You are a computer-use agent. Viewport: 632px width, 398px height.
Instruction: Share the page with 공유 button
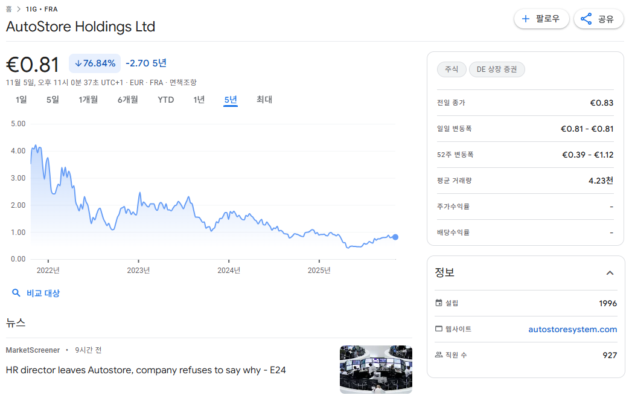point(599,19)
